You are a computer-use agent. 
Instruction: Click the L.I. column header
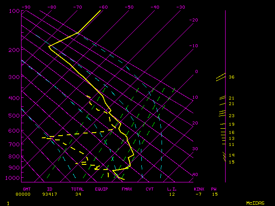tap(172, 189)
